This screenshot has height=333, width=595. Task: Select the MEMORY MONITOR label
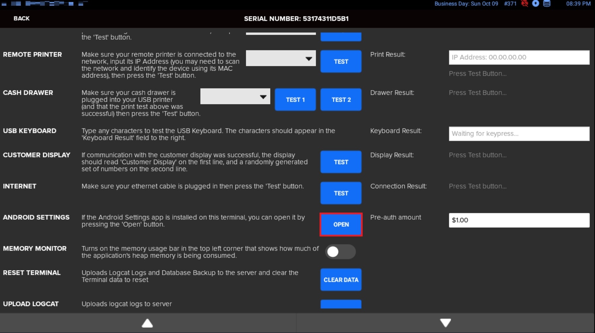tap(35, 249)
